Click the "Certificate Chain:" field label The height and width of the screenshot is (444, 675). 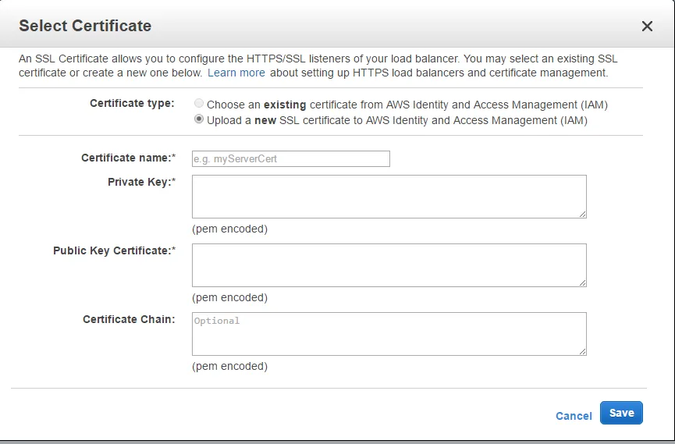[129, 319]
